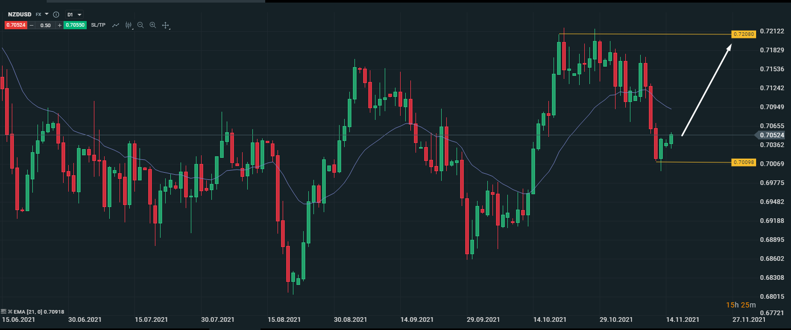The width and height of the screenshot is (791, 330).
Task: Sell at 0.70524 price
Action: pos(16,25)
